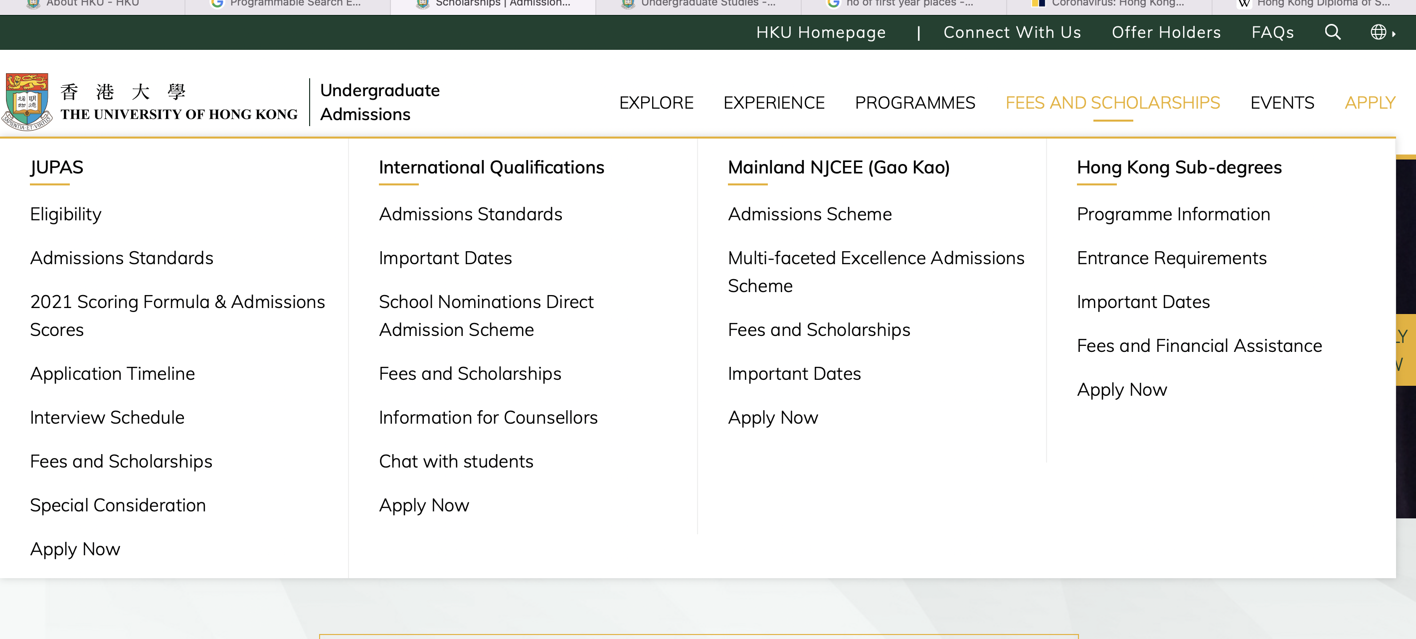This screenshot has height=639, width=1416.
Task: Open Programme Information link
Action: pos(1174,214)
